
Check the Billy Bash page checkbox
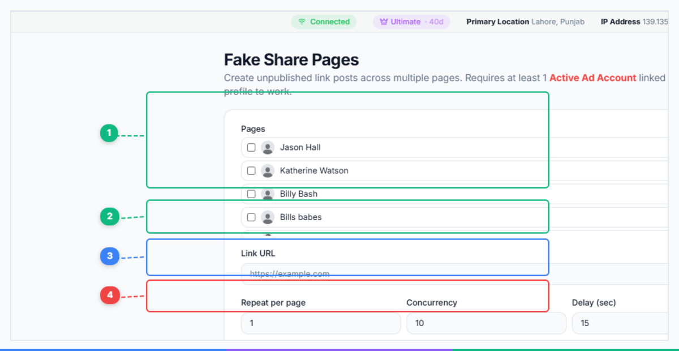pyautogui.click(x=251, y=194)
